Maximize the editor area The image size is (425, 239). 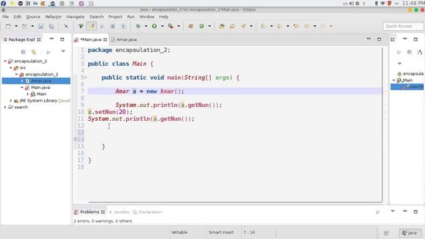(379, 40)
